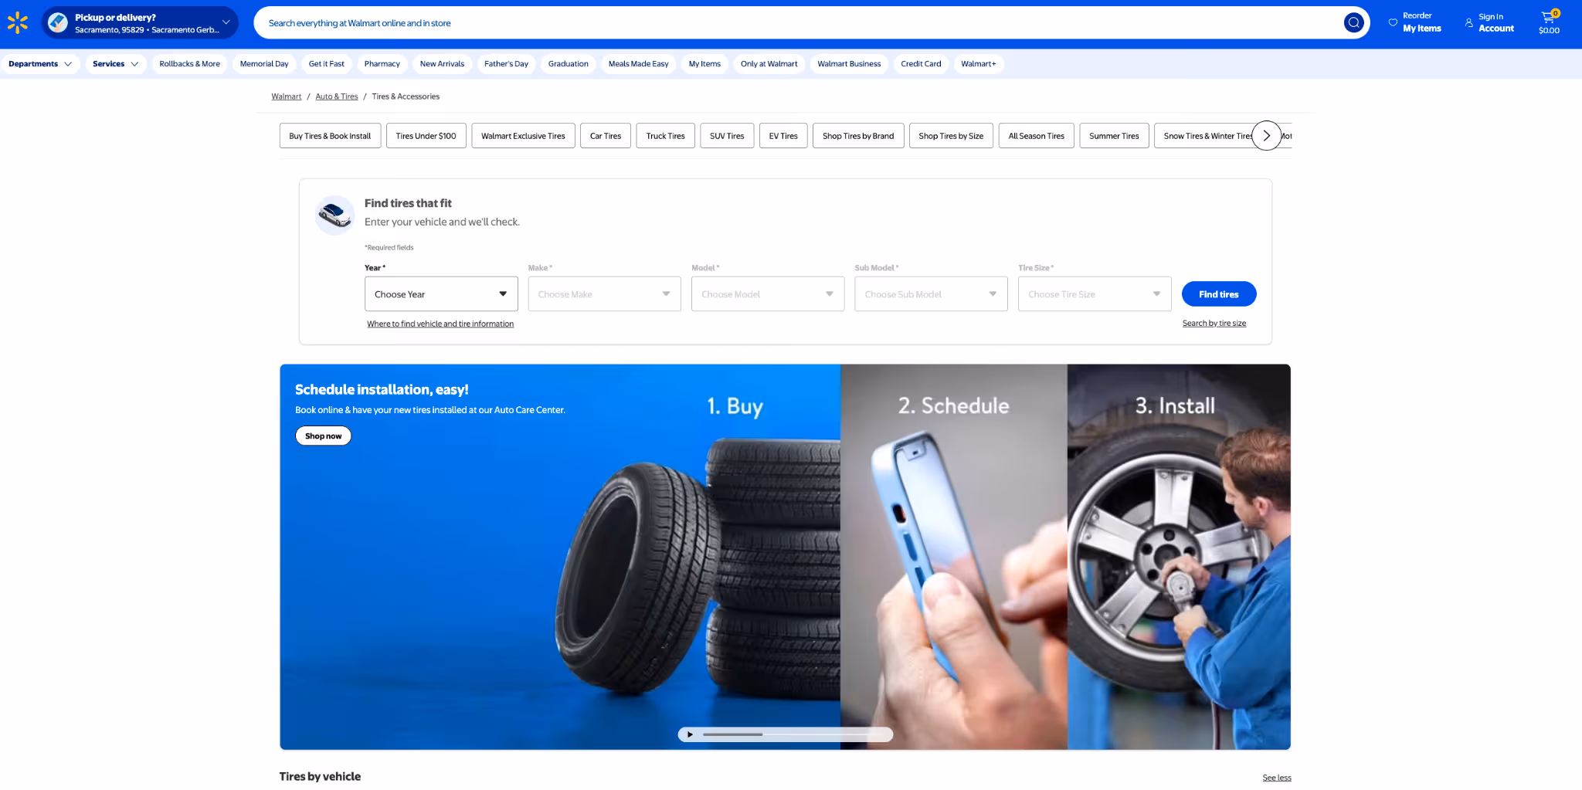Click the pickup or delivery badge icon

pyautogui.click(x=58, y=22)
